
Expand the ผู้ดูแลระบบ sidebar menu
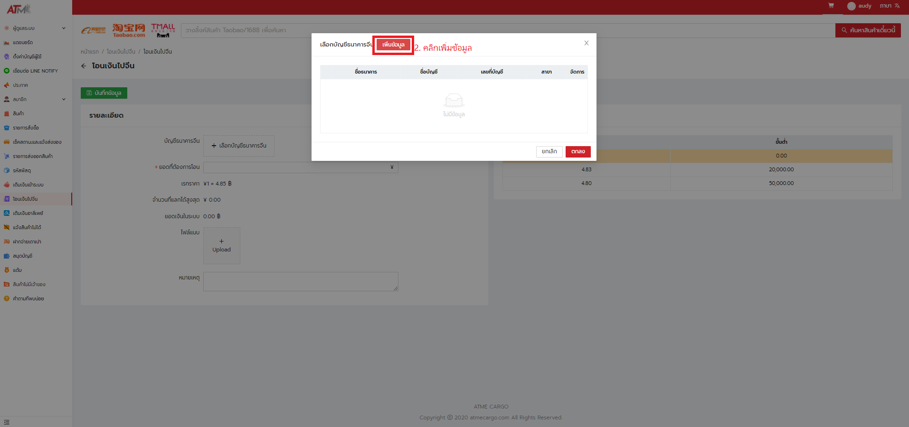pos(64,28)
